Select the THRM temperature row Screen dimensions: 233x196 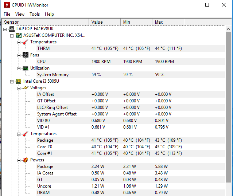131,48
